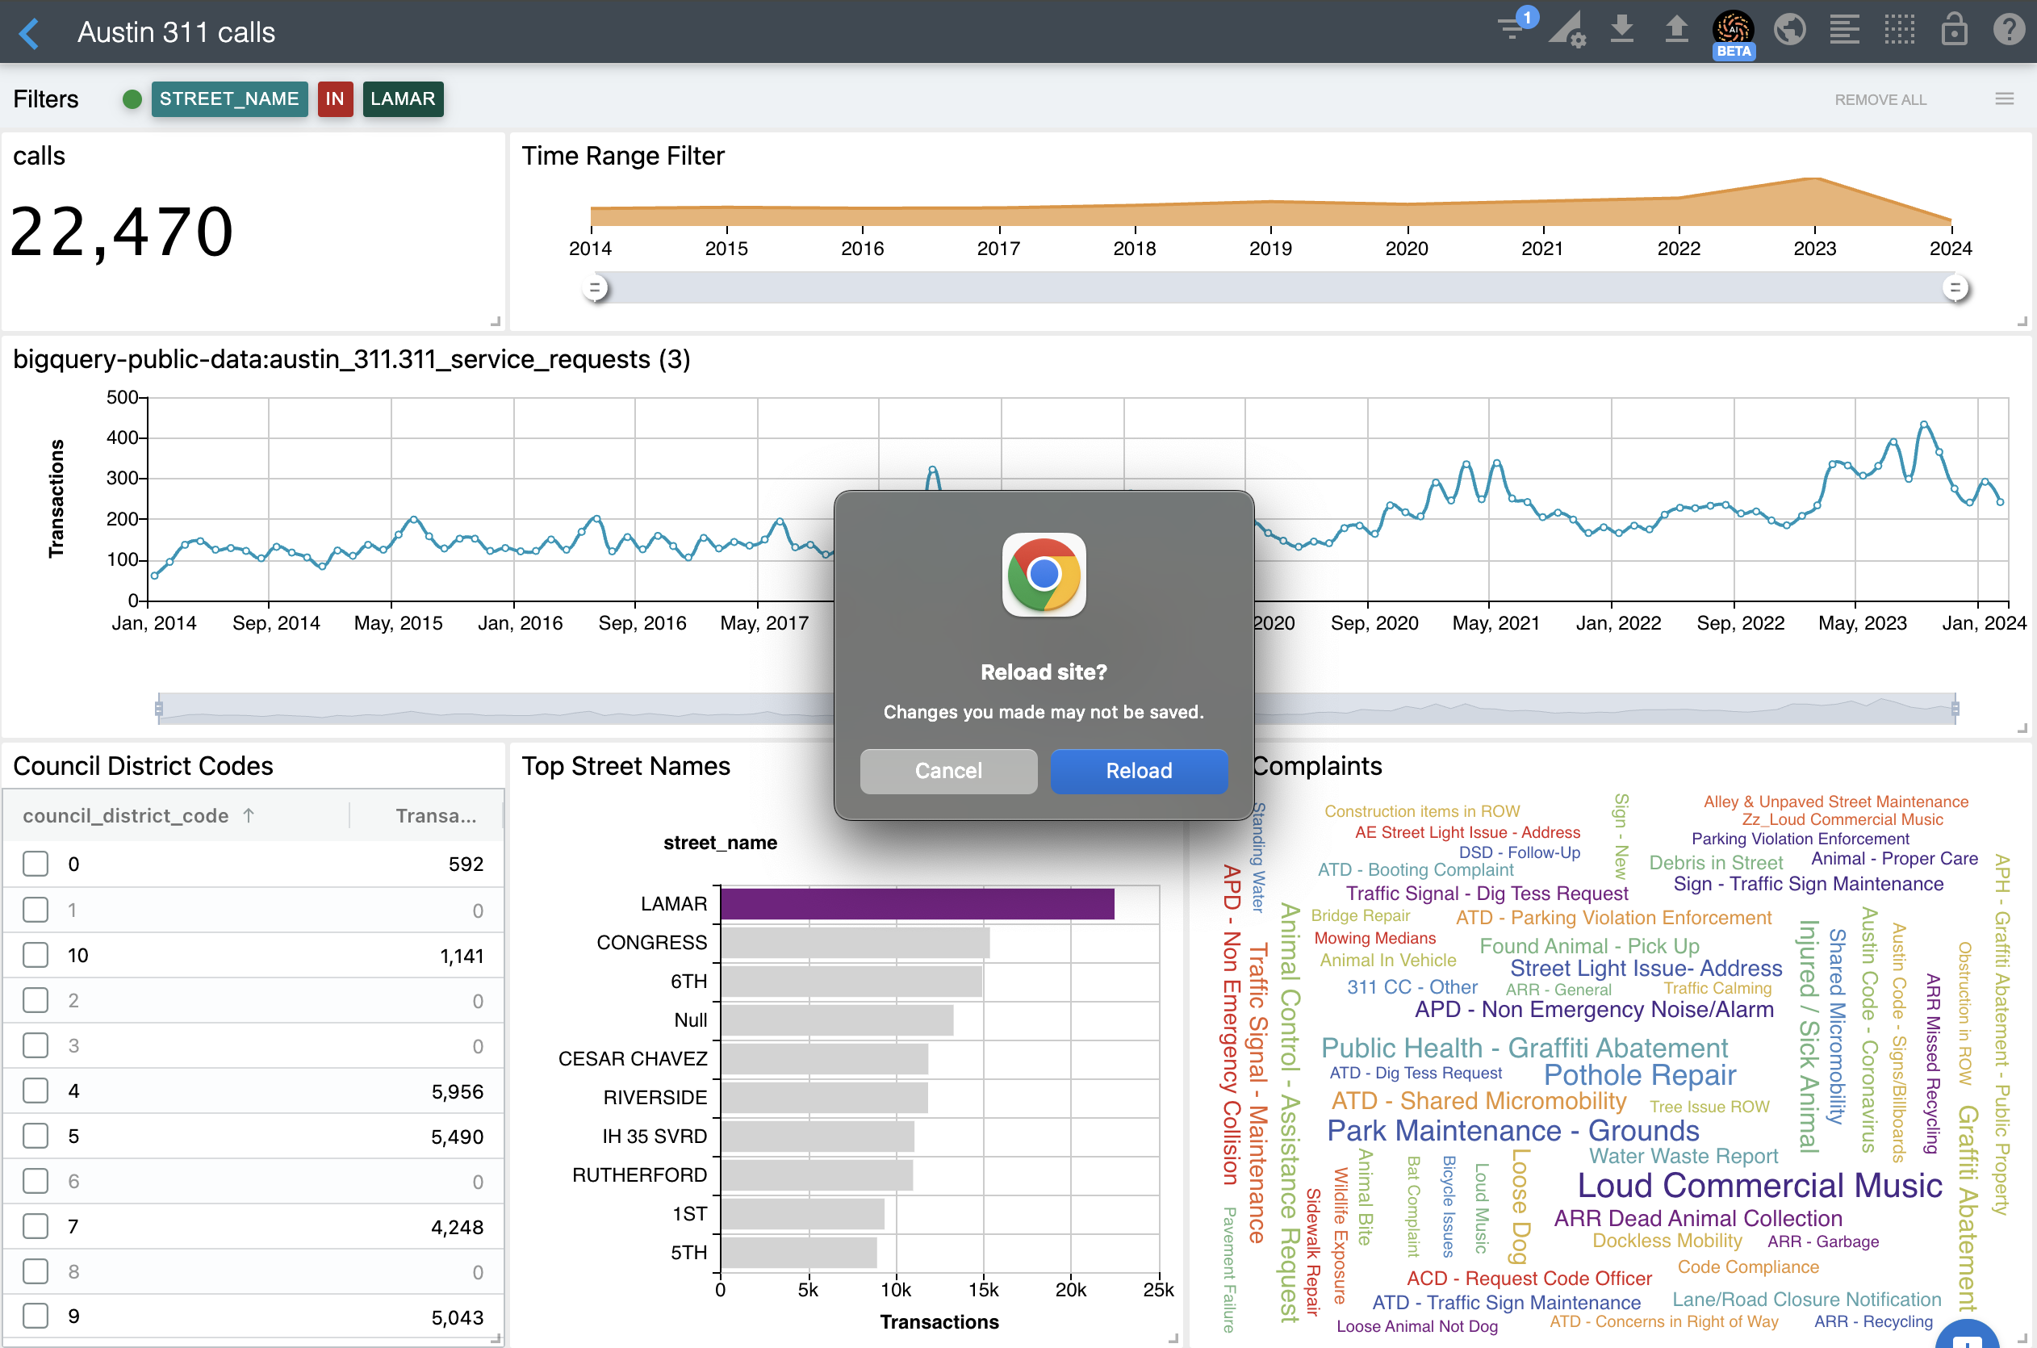2037x1348 pixels.
Task: Open the filters hamburger menu
Action: point(2005,98)
